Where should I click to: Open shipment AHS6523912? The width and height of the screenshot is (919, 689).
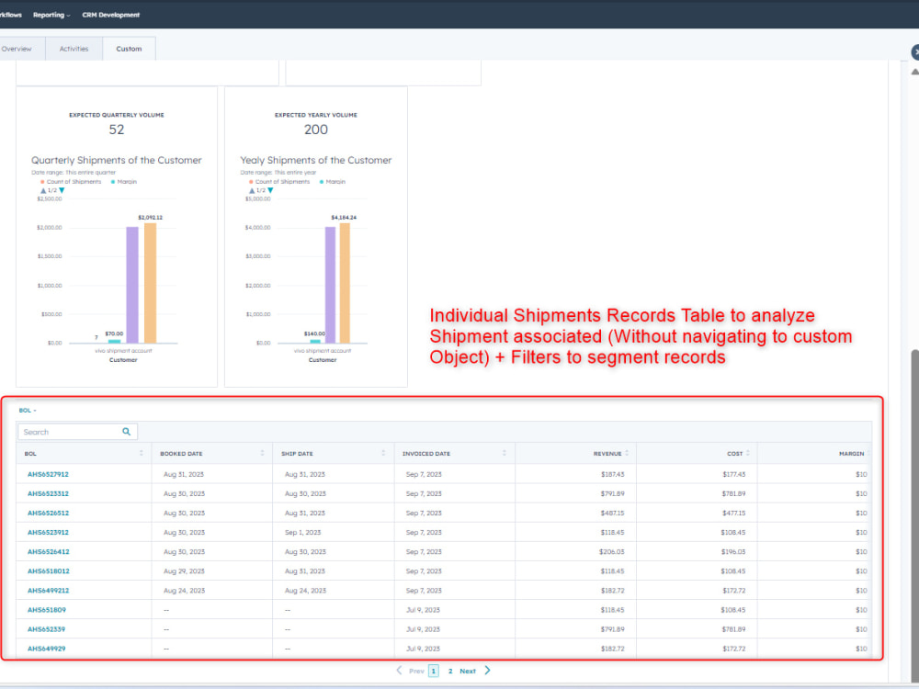tap(48, 532)
